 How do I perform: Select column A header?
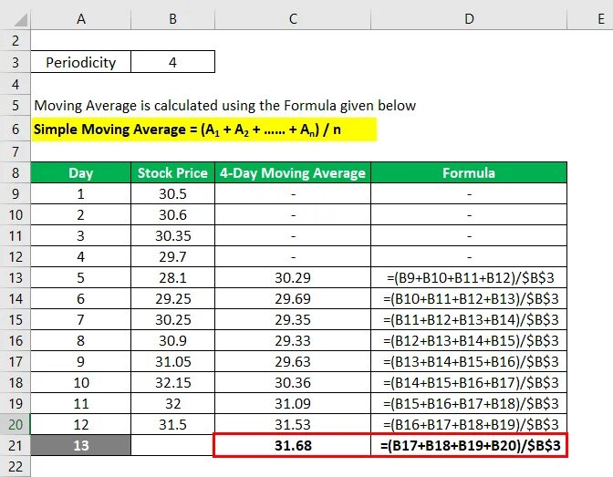(81, 19)
